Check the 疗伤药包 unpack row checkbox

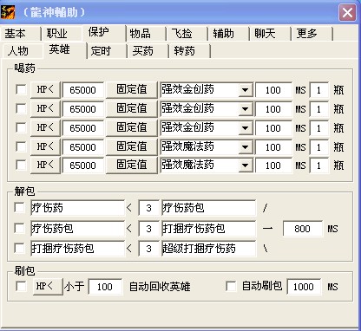[x=19, y=228]
